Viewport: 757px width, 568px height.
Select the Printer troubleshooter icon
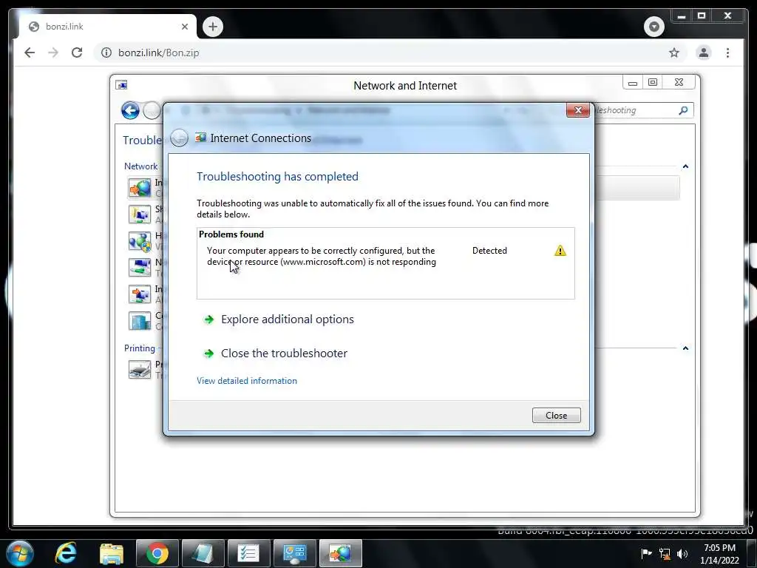click(x=140, y=370)
